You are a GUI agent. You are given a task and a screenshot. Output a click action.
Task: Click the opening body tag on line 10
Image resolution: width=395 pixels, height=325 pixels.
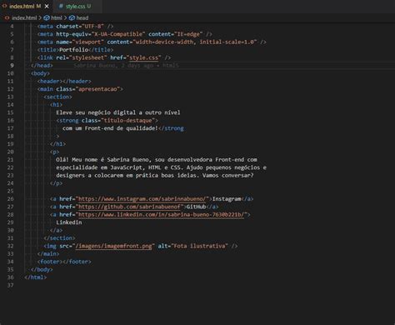pos(40,73)
